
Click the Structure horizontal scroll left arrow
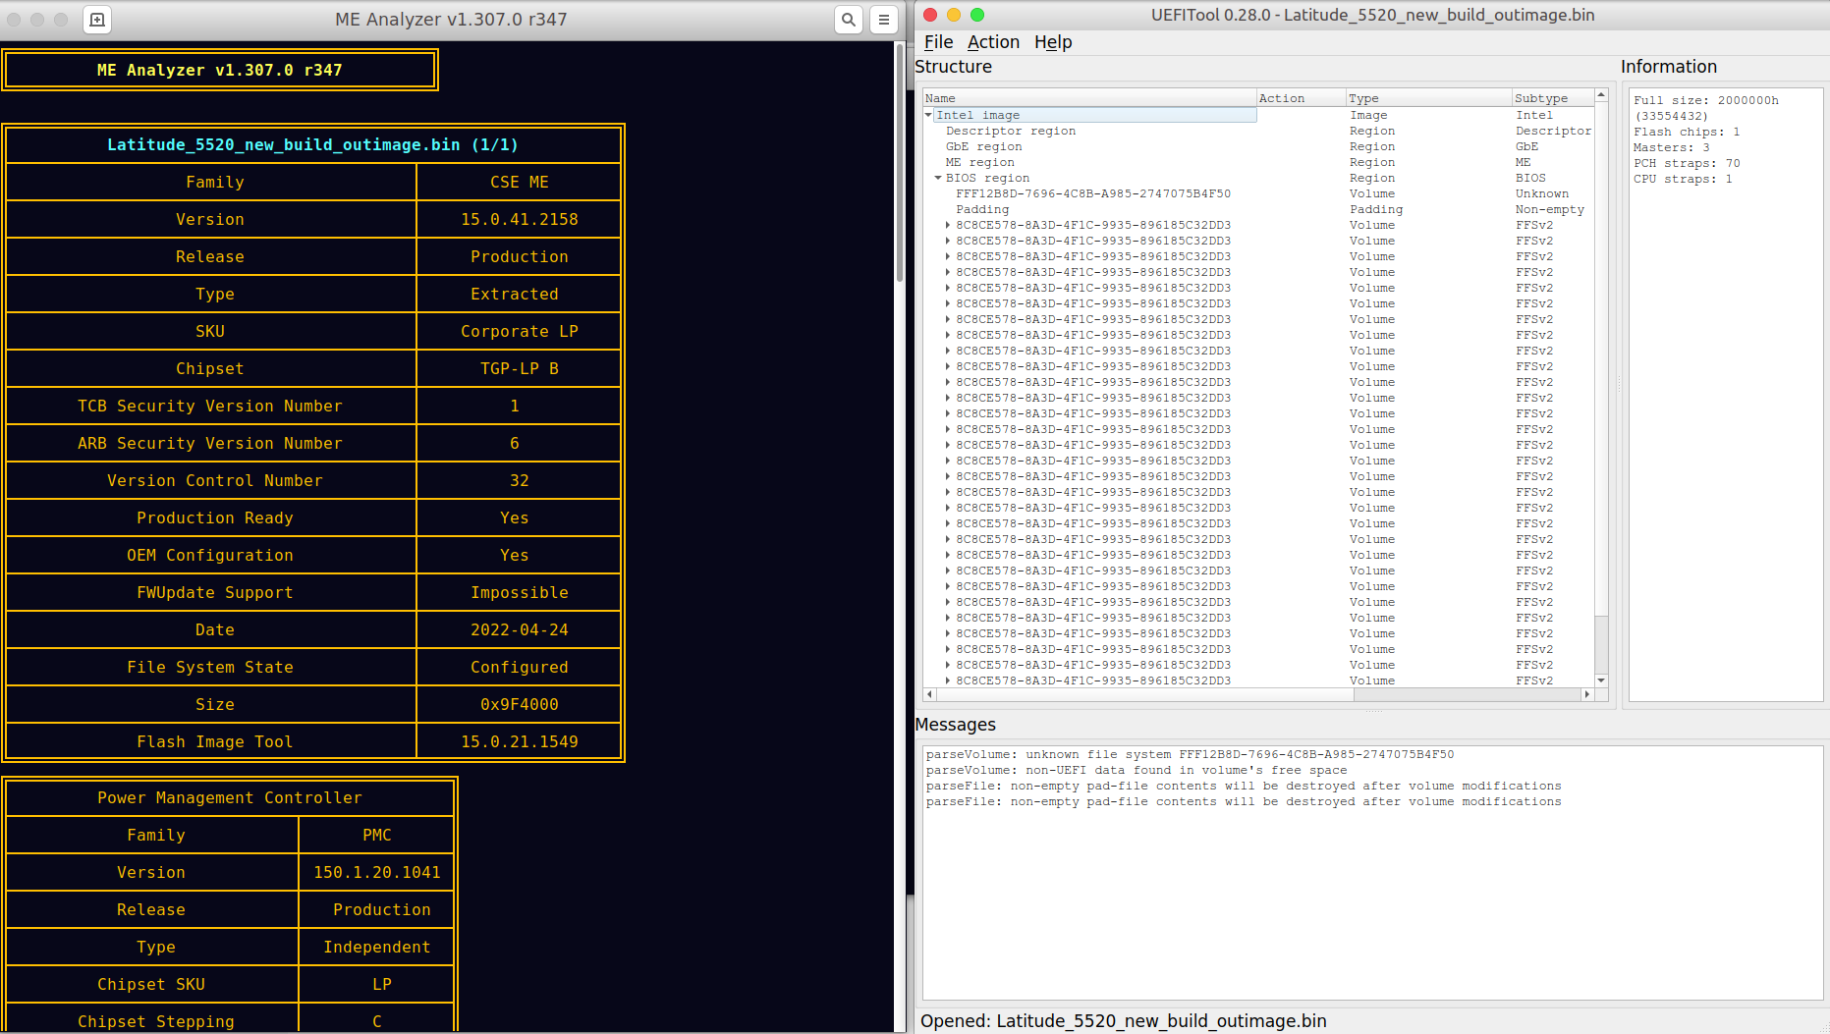929,694
